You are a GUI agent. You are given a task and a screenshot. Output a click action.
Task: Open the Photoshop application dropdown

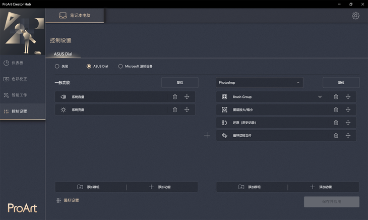259,82
